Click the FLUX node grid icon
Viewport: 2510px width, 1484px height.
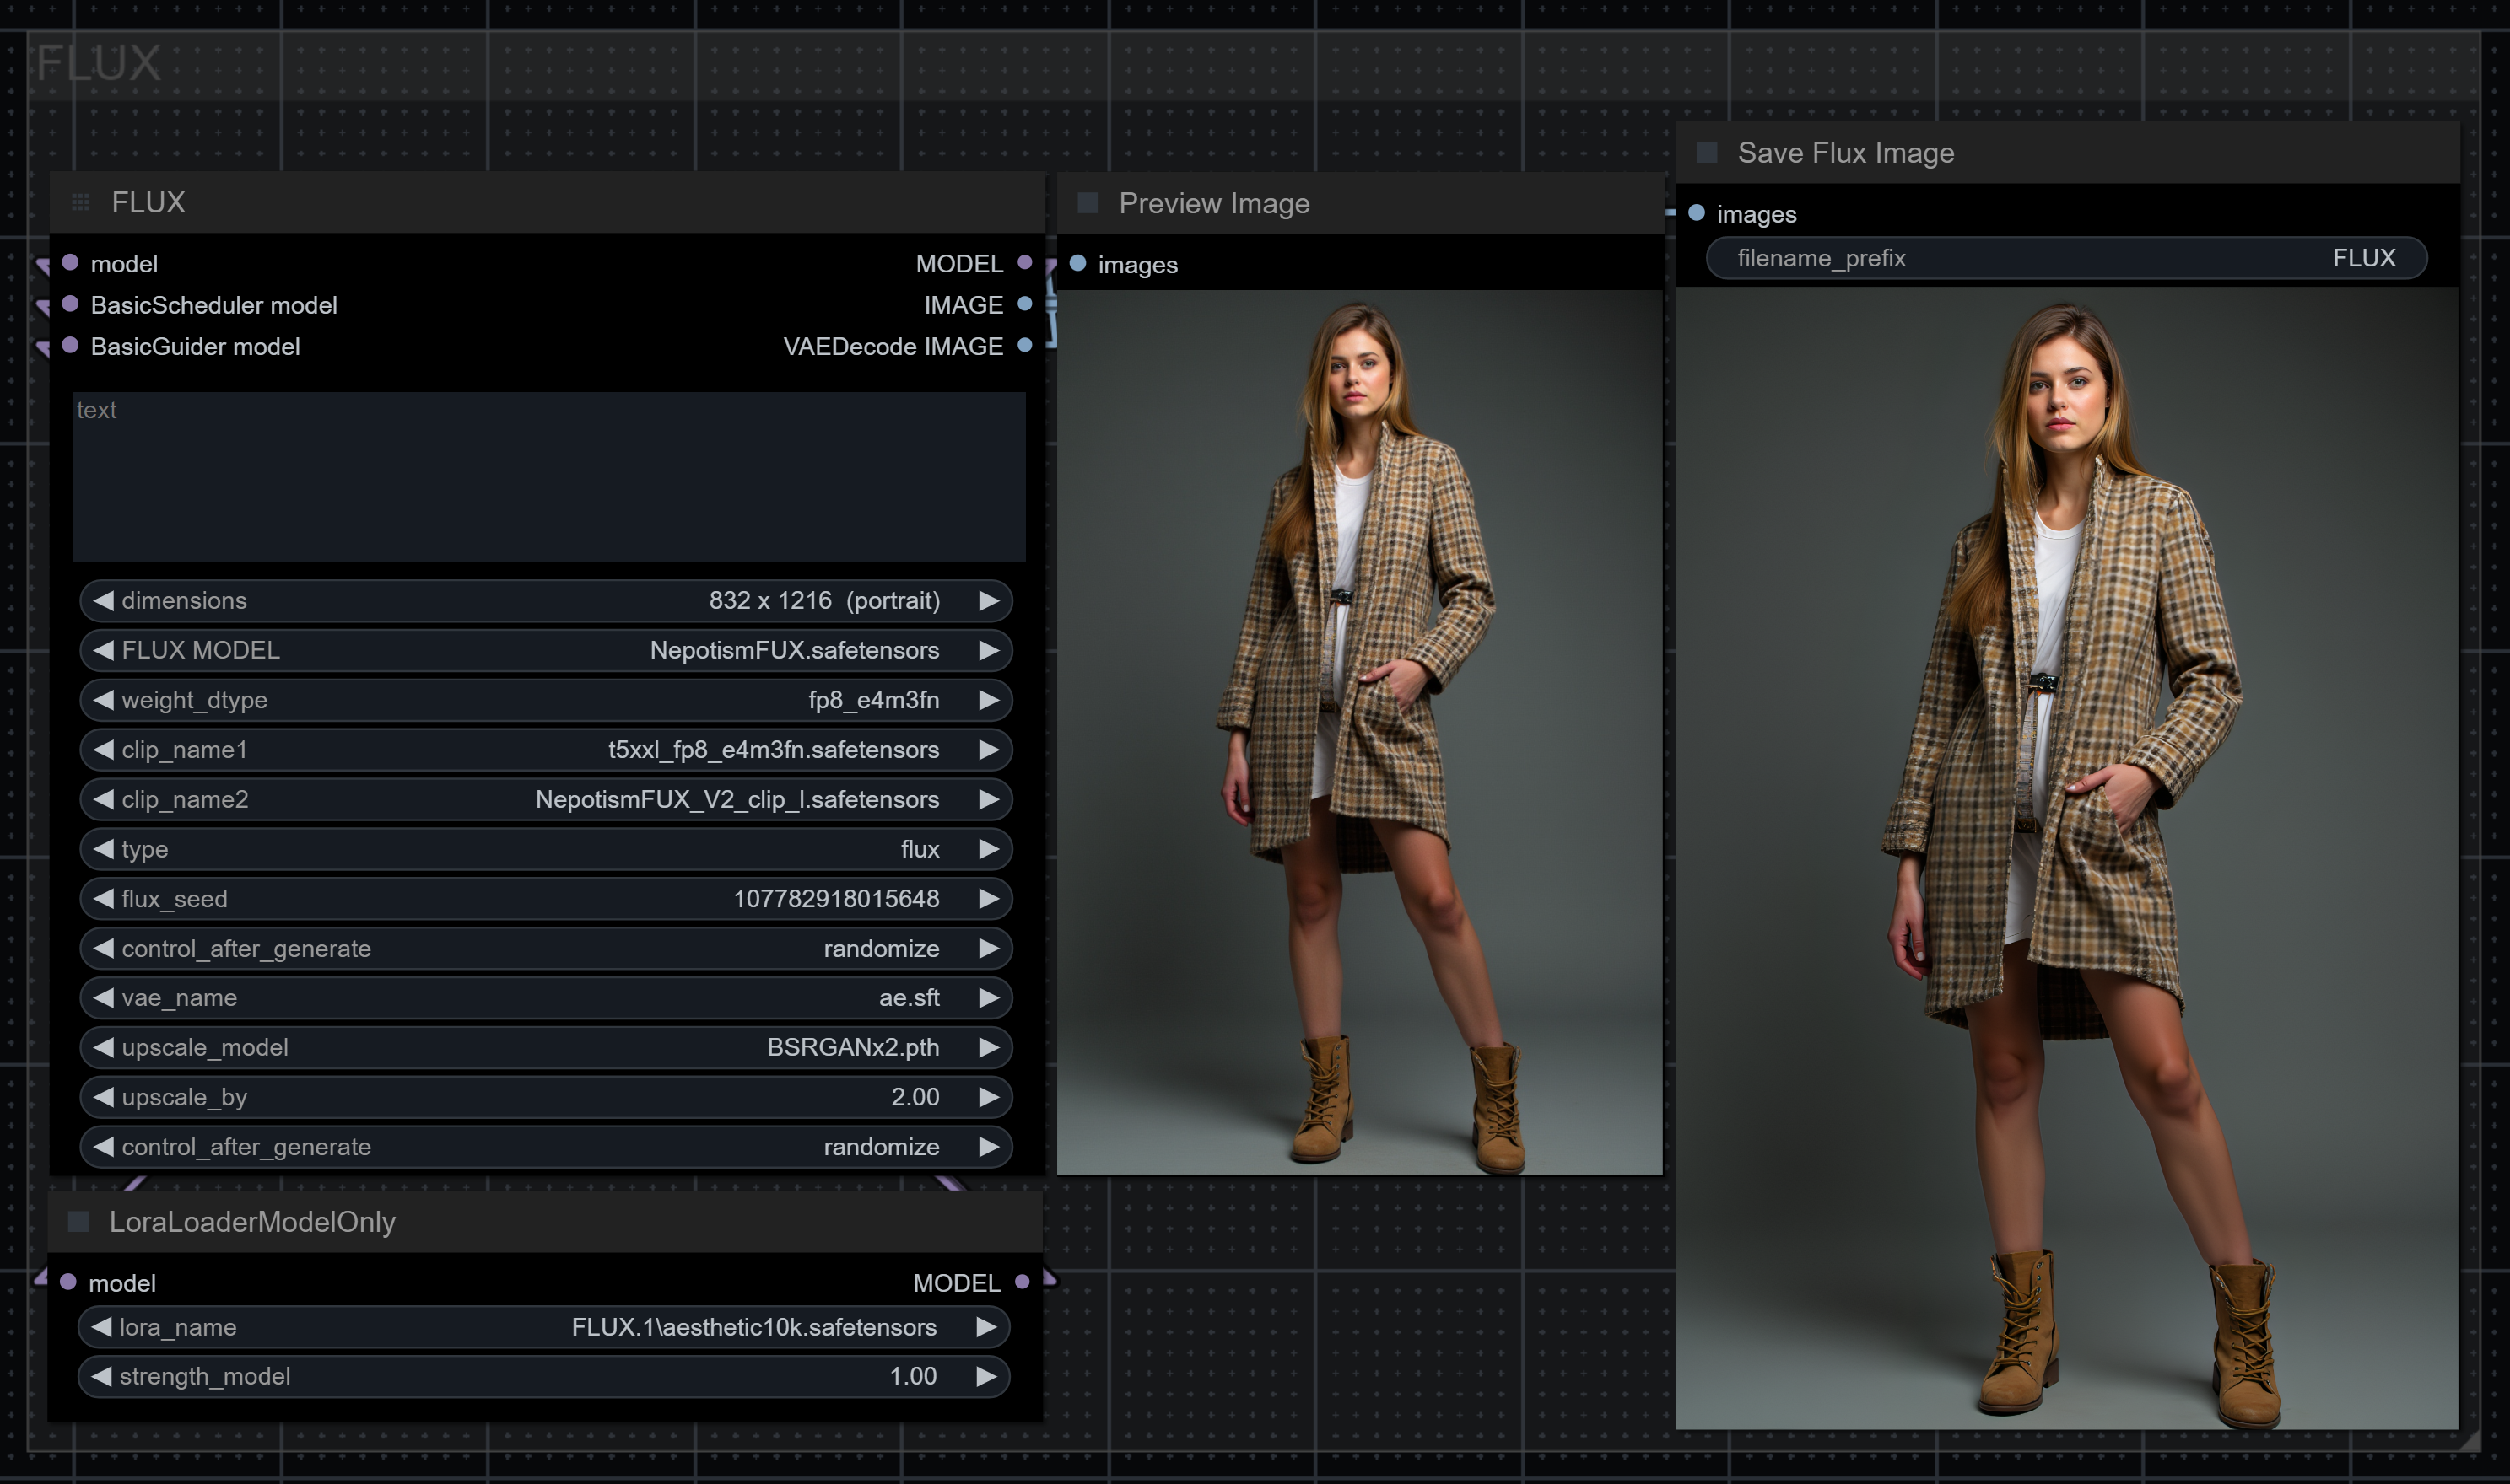81,203
